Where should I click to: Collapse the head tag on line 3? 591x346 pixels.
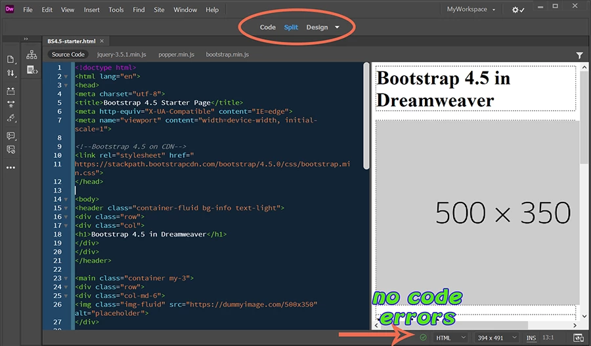pos(66,85)
